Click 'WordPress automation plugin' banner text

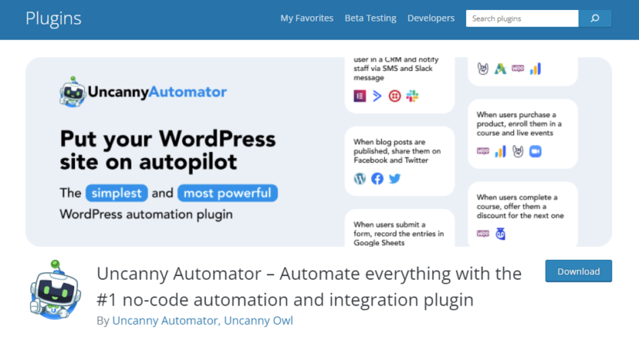pos(146,214)
